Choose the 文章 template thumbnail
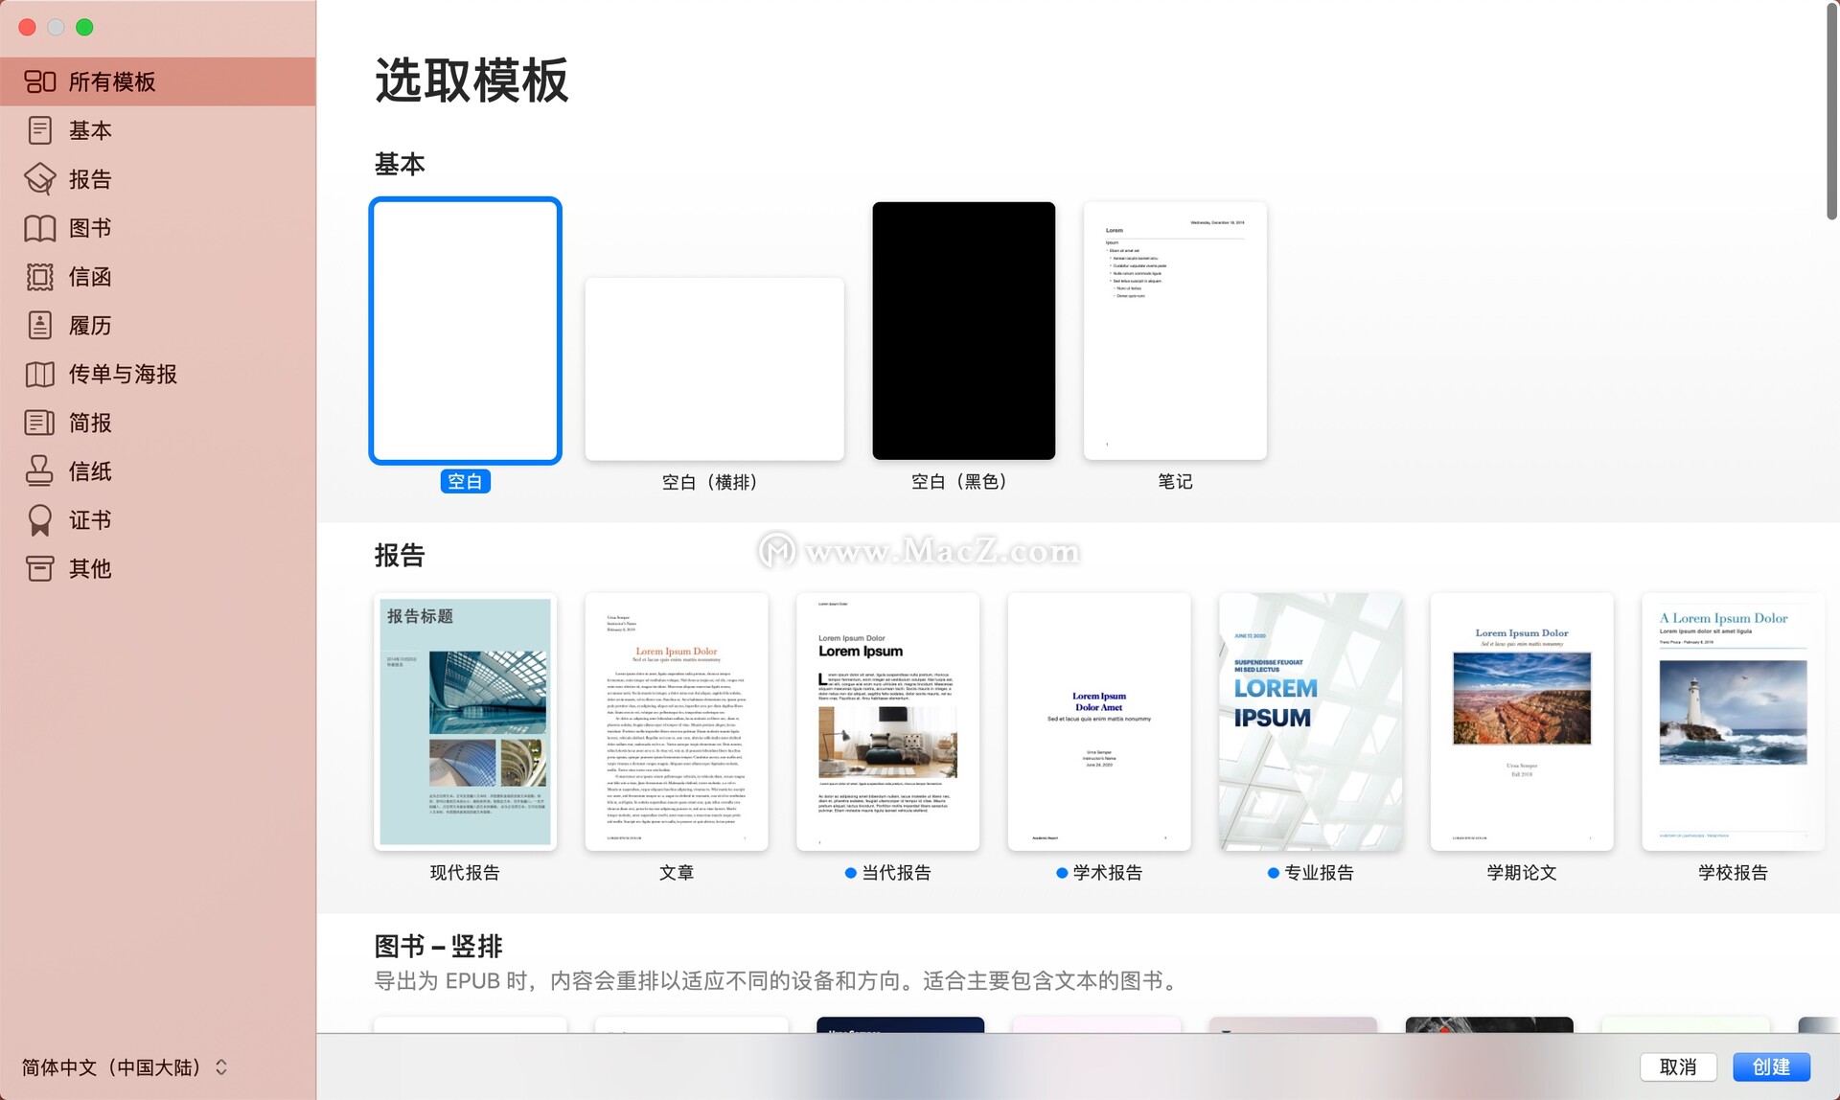1840x1100 pixels. coord(677,722)
